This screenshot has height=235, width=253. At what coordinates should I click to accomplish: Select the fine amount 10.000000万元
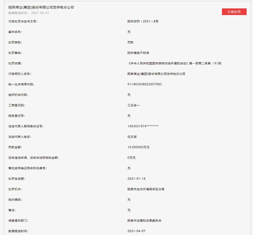coord(139,147)
